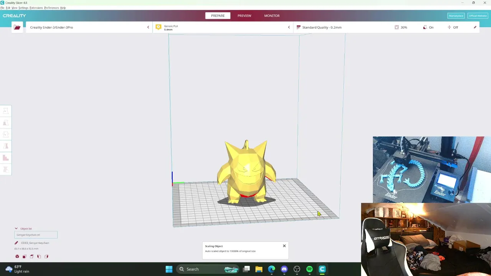Image resolution: width=491 pixels, height=276 pixels.
Task: Click Creality Slicer icon in the taskbar
Action: 322,269
